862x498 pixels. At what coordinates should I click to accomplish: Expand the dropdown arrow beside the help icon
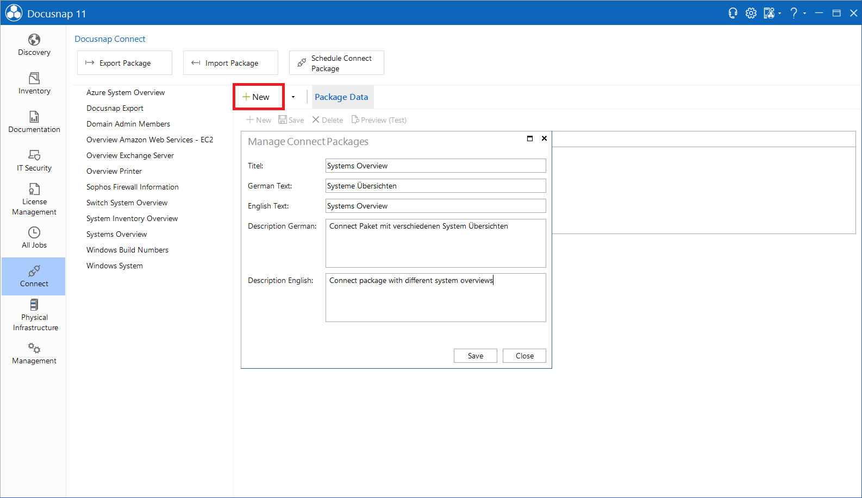[804, 13]
